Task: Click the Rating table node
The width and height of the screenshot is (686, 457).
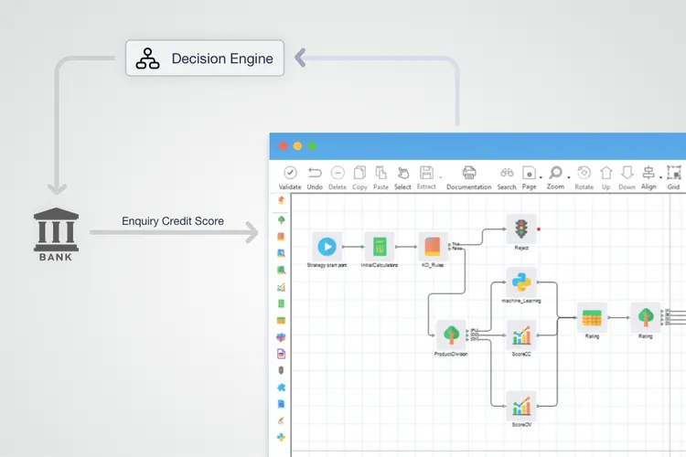Action: pyautogui.click(x=592, y=316)
